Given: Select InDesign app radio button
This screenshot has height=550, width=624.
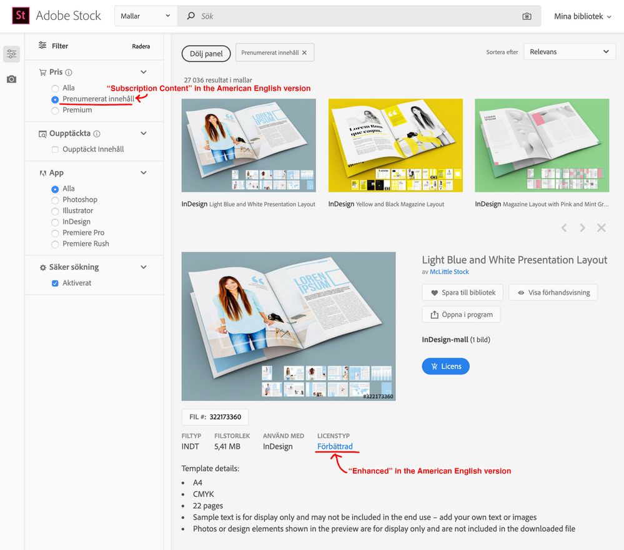Looking at the screenshot, I should (55, 222).
